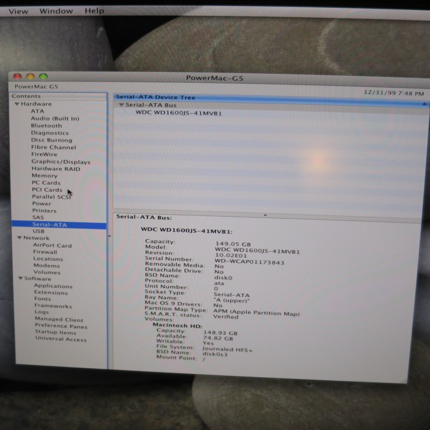The image size is (430, 430).
Task: Select SAS in the sidebar
Action: point(38,218)
